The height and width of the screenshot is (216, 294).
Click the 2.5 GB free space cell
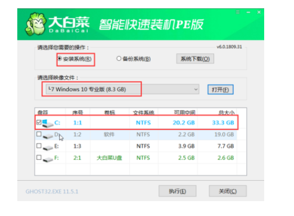point(186,158)
